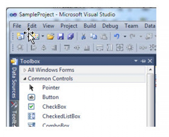Click the Align Rights layout icon
Image resolution: width=169 pixels, height=137 pixels.
(54, 48)
